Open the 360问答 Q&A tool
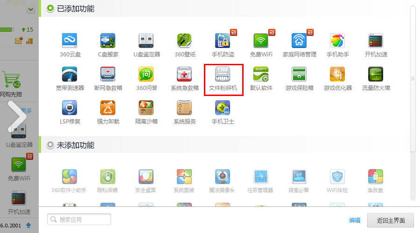Image resolution: width=420 pixels, height=233 pixels. pyautogui.click(x=146, y=79)
